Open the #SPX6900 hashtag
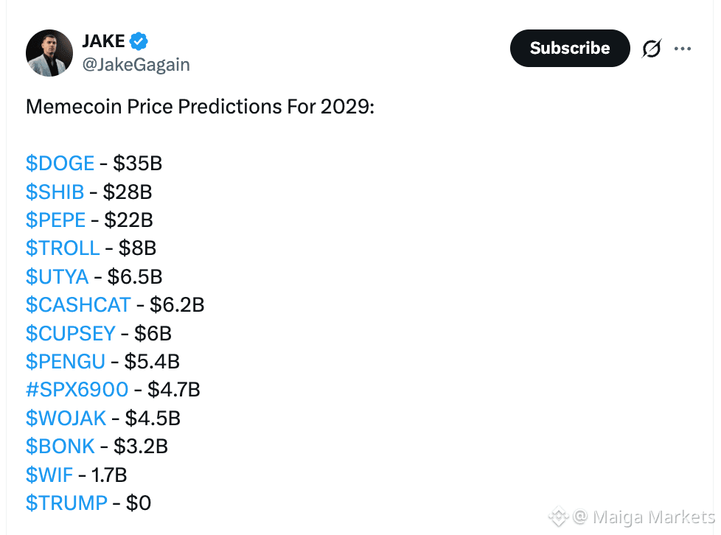The width and height of the screenshot is (721, 535). tap(77, 390)
